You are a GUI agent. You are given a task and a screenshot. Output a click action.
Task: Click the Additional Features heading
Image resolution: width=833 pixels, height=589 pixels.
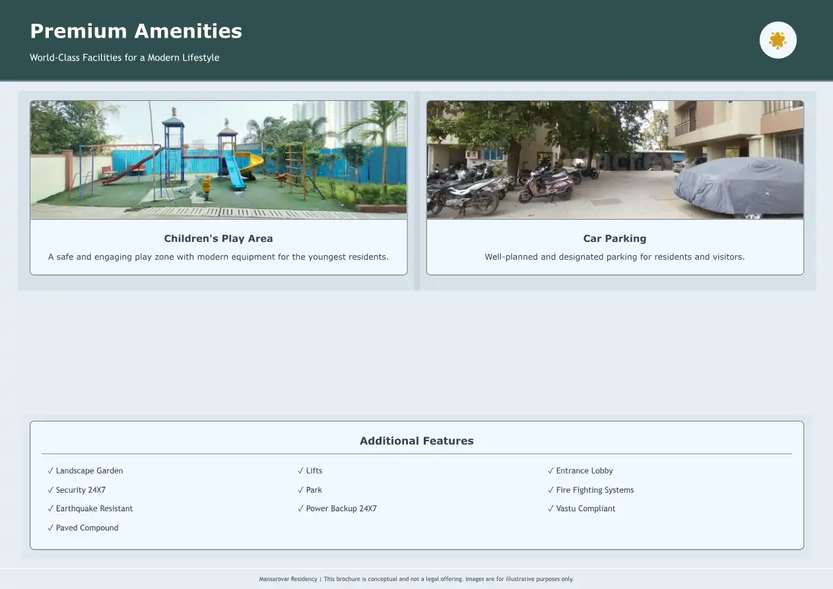point(416,441)
